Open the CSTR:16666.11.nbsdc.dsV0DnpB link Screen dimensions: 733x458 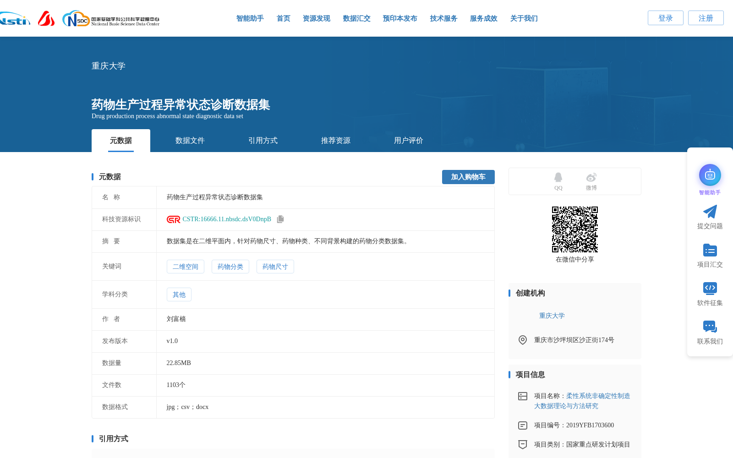227,219
